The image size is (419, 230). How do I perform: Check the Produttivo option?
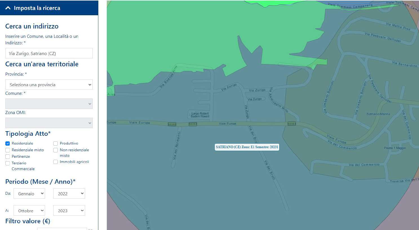click(x=56, y=143)
